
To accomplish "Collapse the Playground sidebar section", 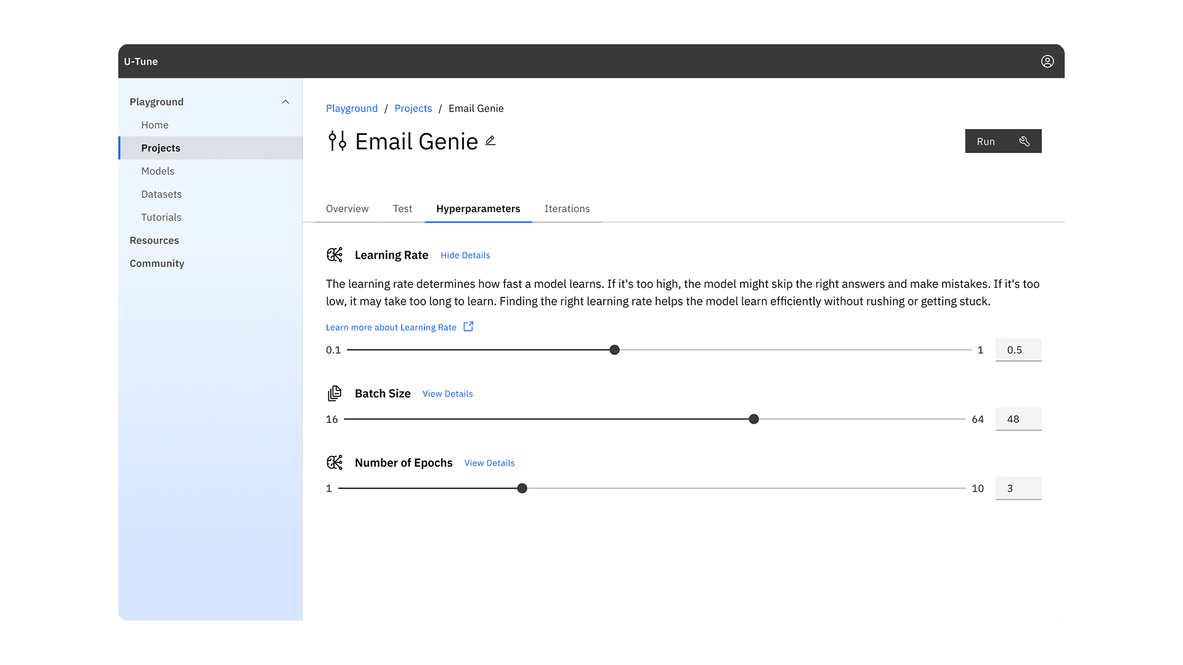I will point(285,102).
